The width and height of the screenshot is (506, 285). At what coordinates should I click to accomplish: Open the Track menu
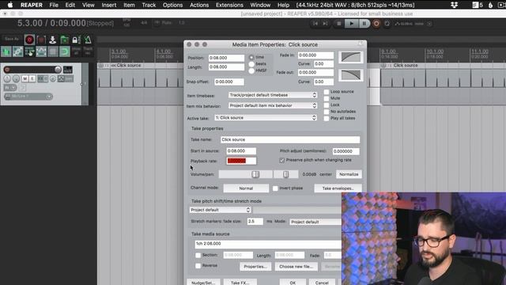click(x=149, y=5)
